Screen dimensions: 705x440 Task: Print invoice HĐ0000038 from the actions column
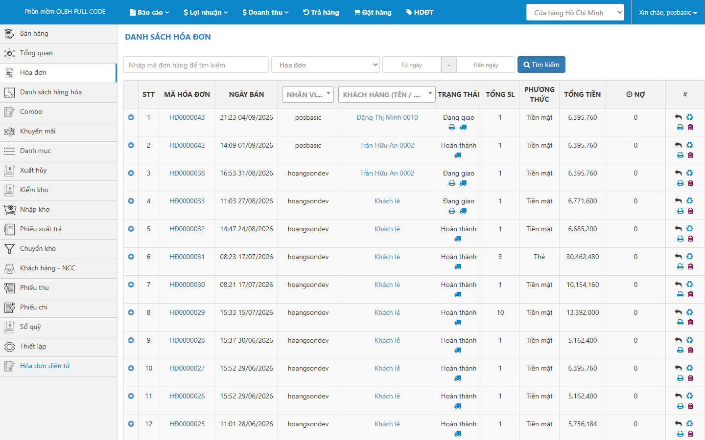coord(680,183)
